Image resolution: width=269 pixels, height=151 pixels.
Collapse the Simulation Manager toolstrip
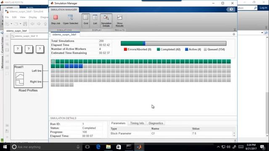click(235, 30)
